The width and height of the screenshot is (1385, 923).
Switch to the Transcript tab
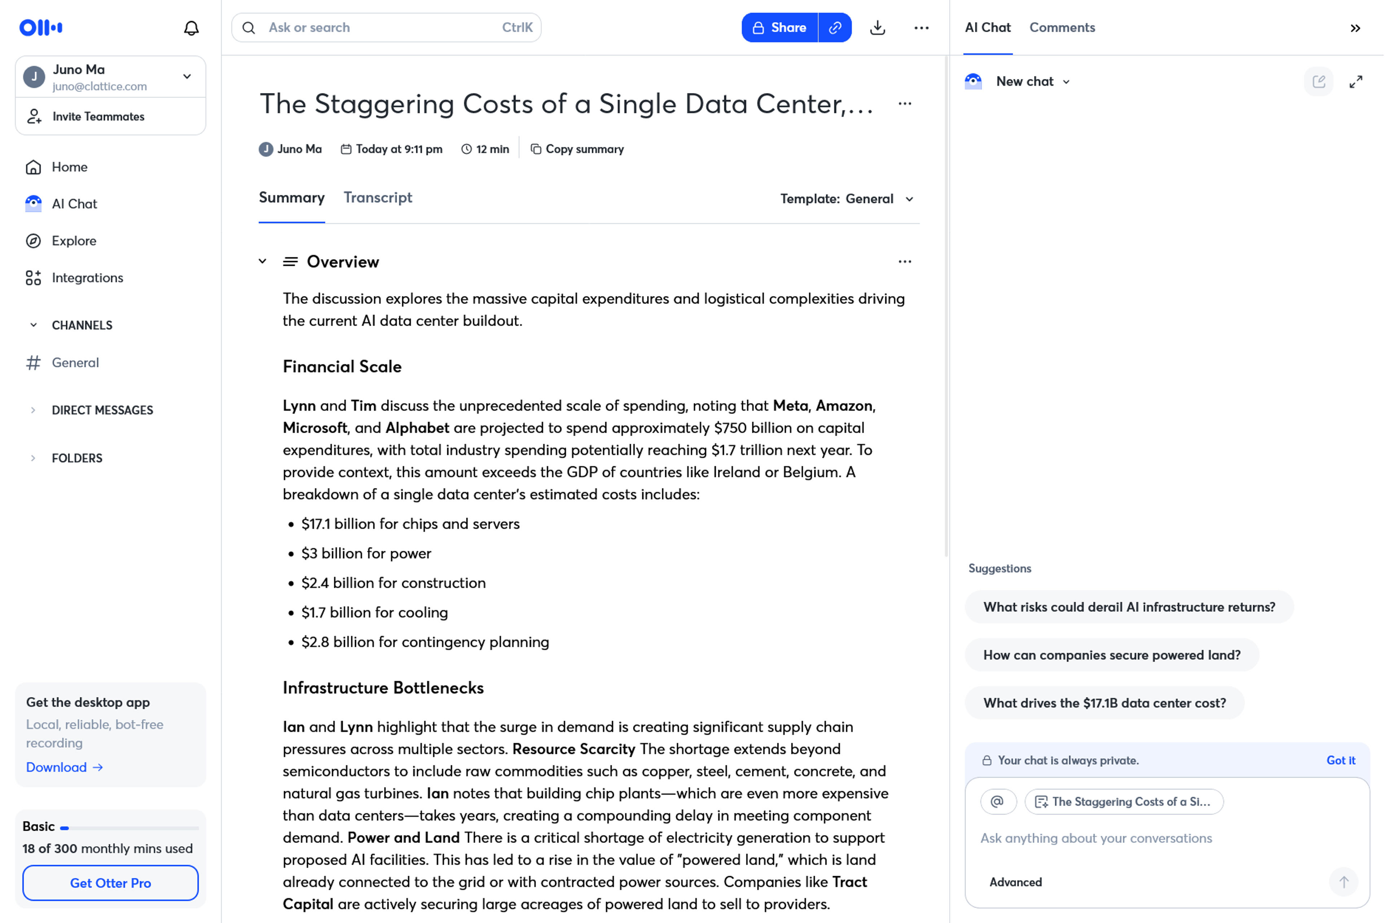(378, 198)
